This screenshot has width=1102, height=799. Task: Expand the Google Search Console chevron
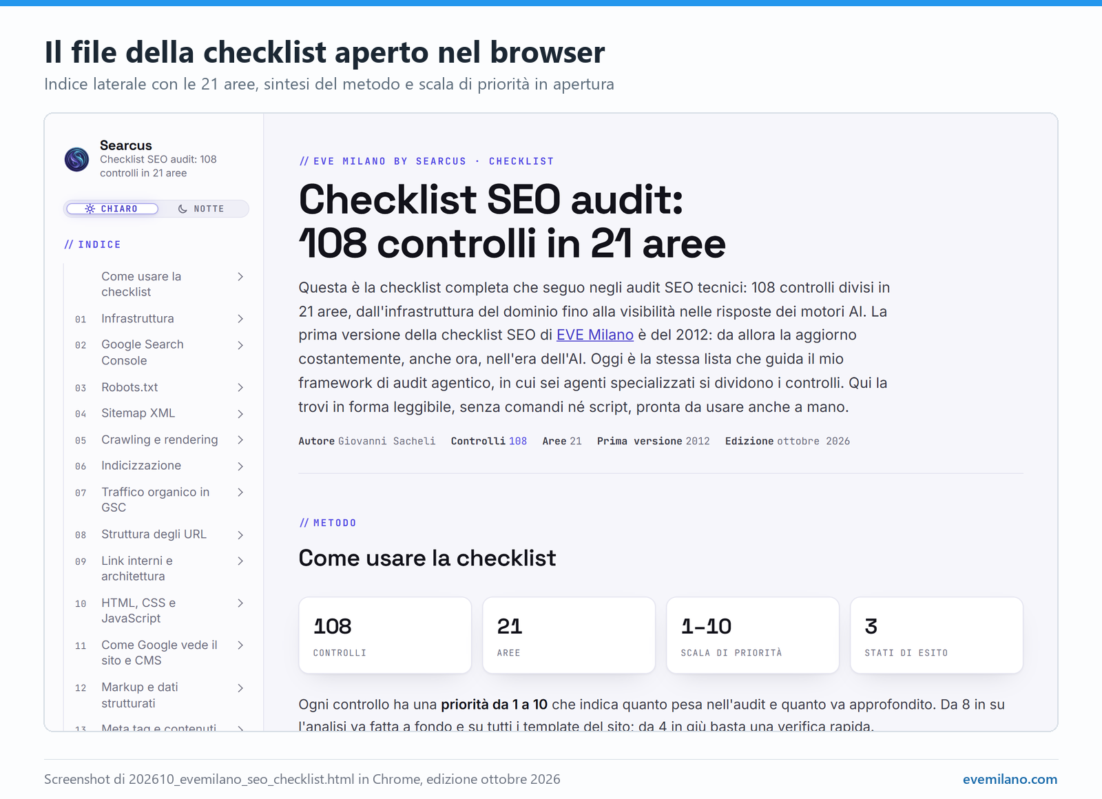point(240,345)
